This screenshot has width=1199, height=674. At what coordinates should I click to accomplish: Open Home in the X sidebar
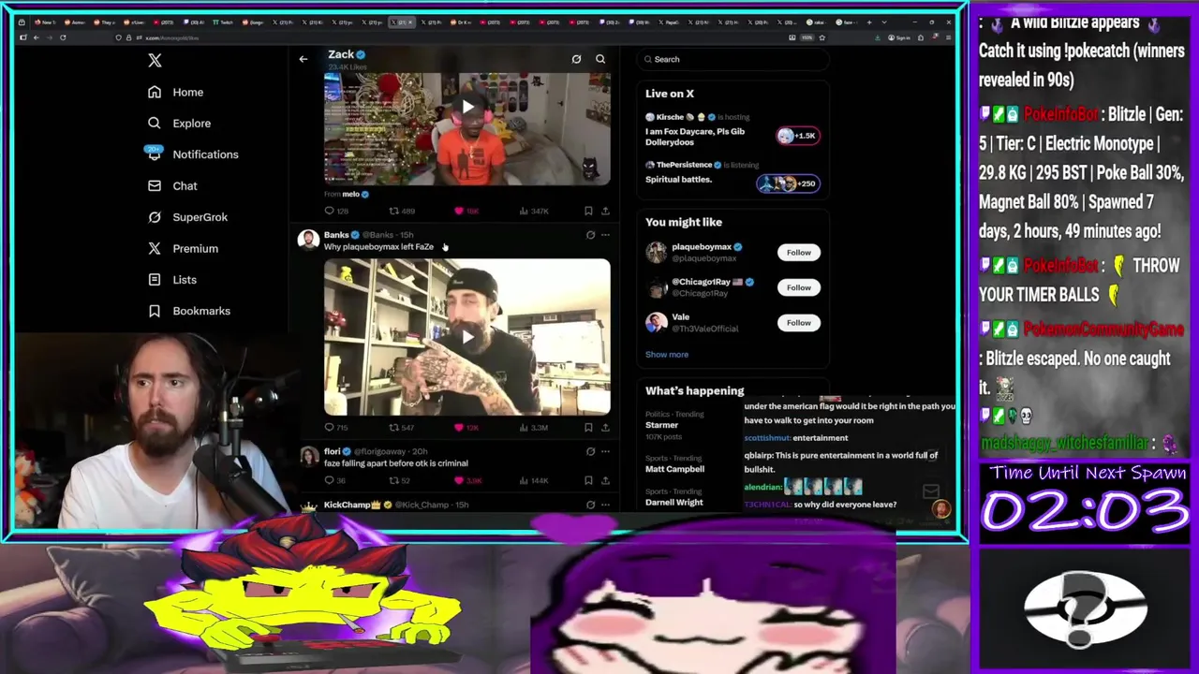click(175, 92)
